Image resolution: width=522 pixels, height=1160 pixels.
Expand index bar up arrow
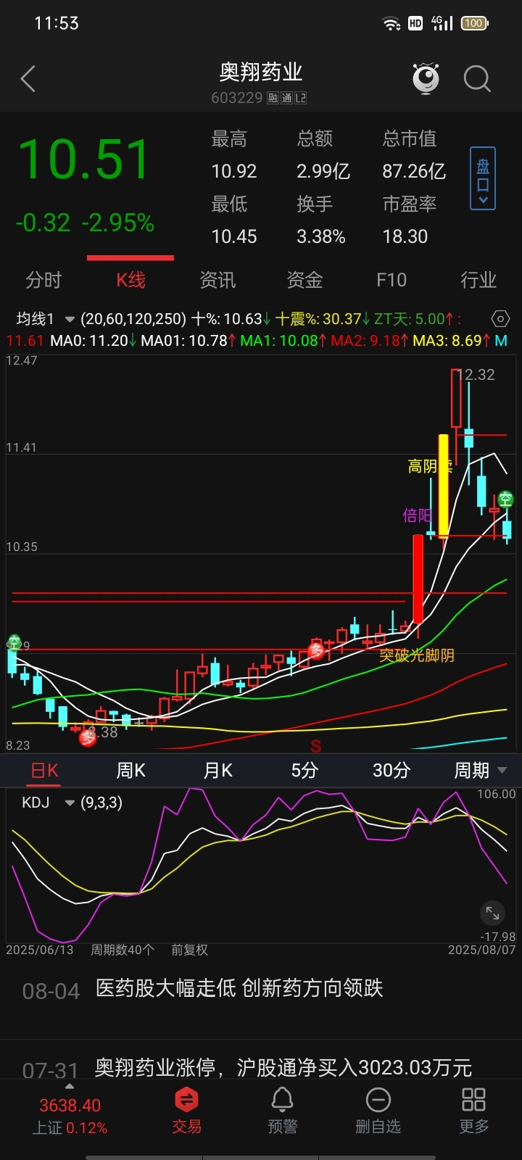pos(70,1087)
